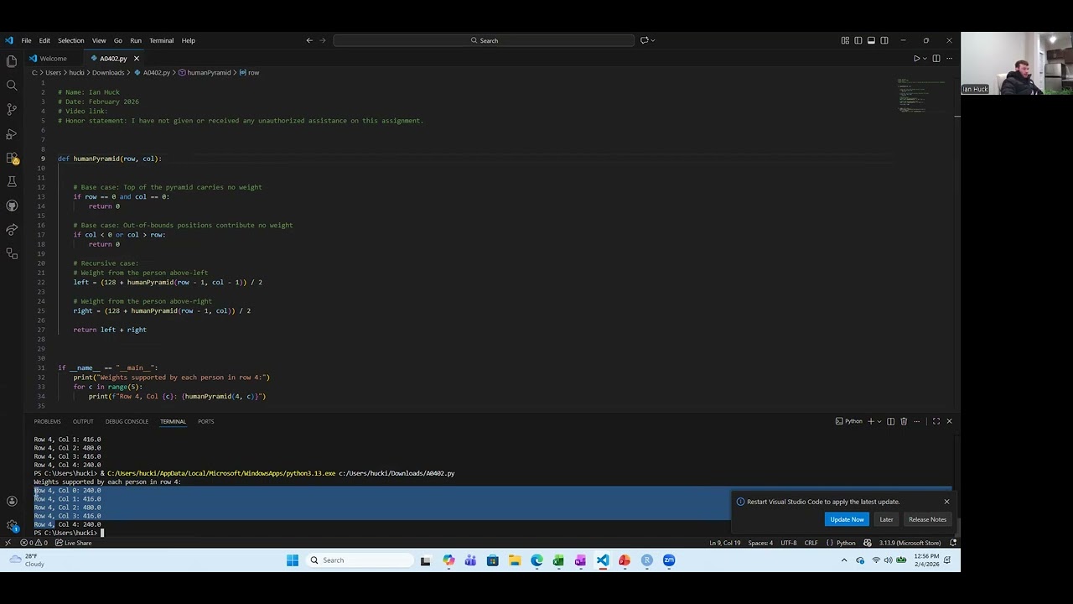The height and width of the screenshot is (604, 1073).
Task: Switch to the OUTPUT panel tab
Action: [83, 421]
